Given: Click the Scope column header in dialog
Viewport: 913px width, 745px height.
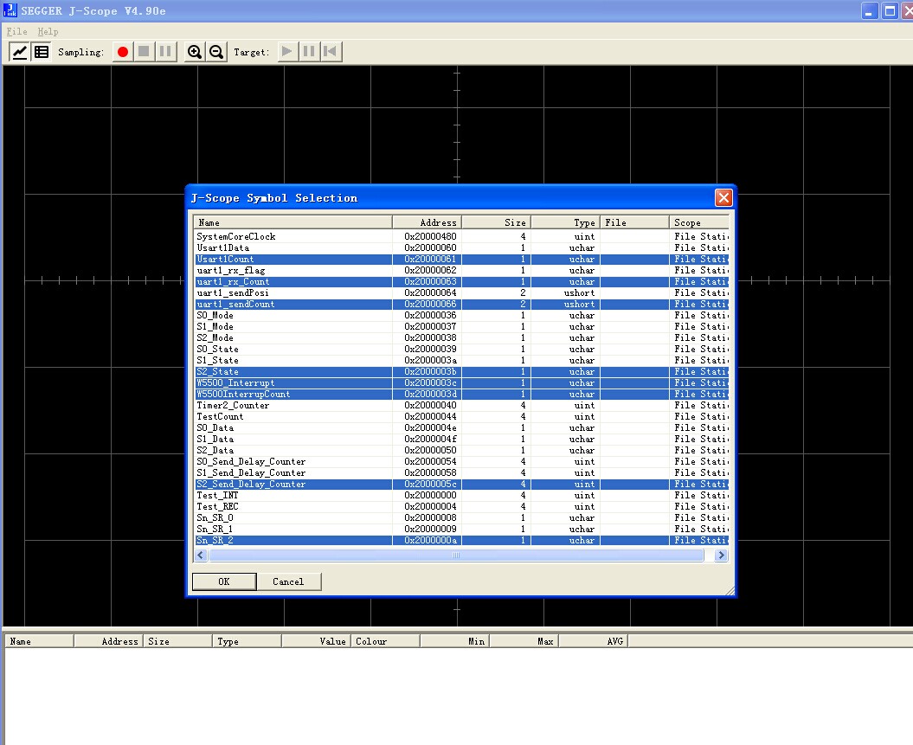Looking at the screenshot, I should [698, 222].
